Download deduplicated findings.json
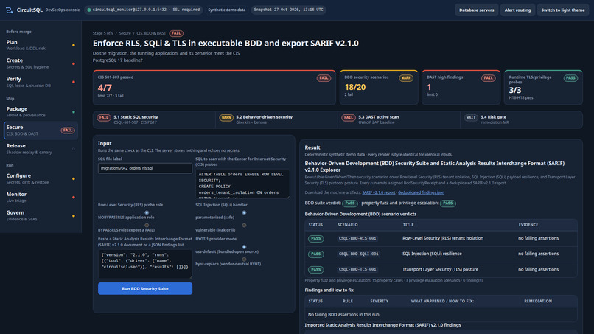 click(421, 192)
